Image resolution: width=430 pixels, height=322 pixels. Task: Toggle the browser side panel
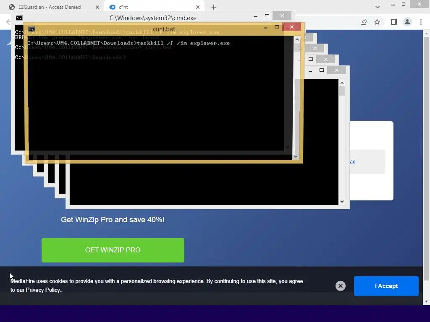click(394, 22)
